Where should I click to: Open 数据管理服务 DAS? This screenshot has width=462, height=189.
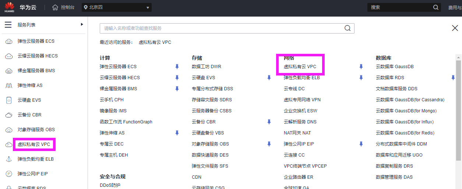394,177
